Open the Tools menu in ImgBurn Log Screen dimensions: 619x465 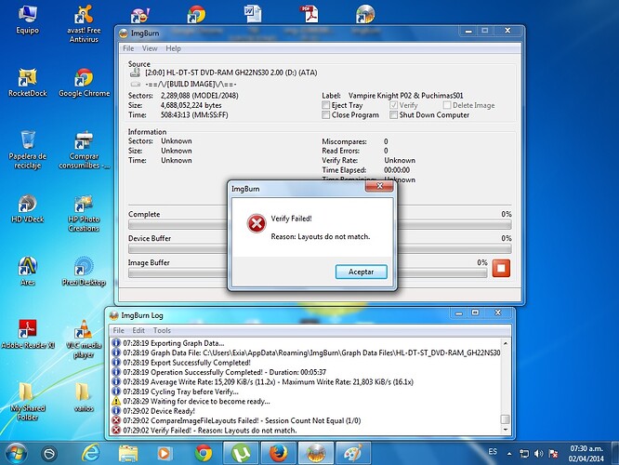click(x=162, y=330)
